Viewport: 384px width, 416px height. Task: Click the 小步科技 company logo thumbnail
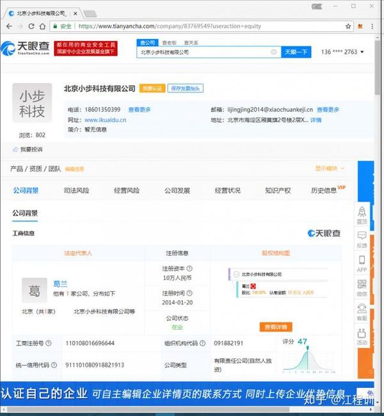click(32, 103)
